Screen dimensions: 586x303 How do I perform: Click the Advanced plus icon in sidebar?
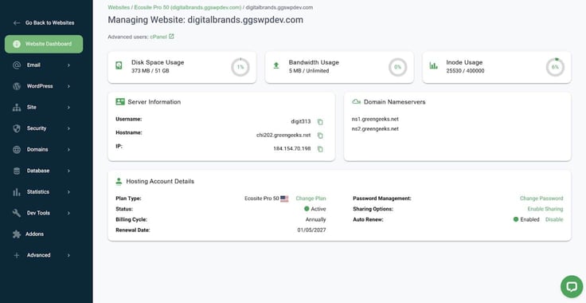coord(17,255)
